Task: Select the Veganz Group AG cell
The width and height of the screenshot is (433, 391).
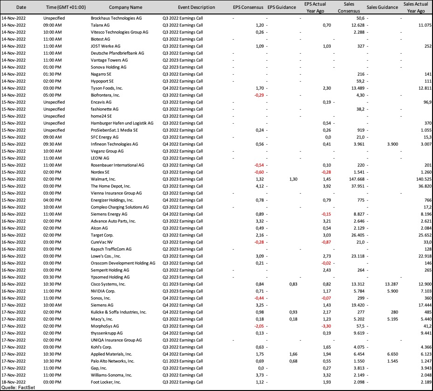Action: point(107,151)
